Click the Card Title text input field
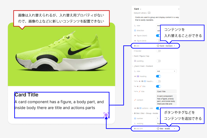 [x=166, y=91]
